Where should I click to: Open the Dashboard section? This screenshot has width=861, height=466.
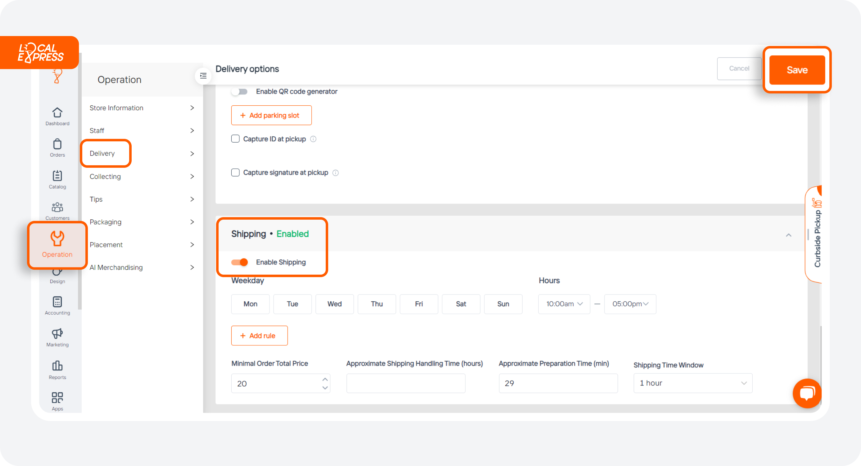(x=57, y=116)
